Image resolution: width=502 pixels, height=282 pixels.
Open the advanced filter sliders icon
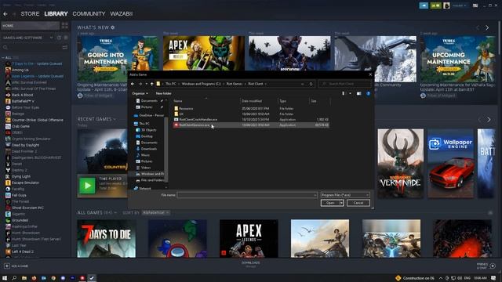click(x=65, y=47)
